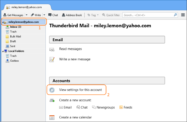Expand the Get Messages dropdown arrow

tap(27, 15)
